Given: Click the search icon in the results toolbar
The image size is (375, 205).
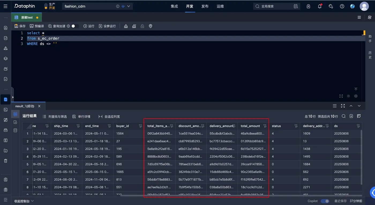Looking at the screenshot, I should click(x=344, y=116).
